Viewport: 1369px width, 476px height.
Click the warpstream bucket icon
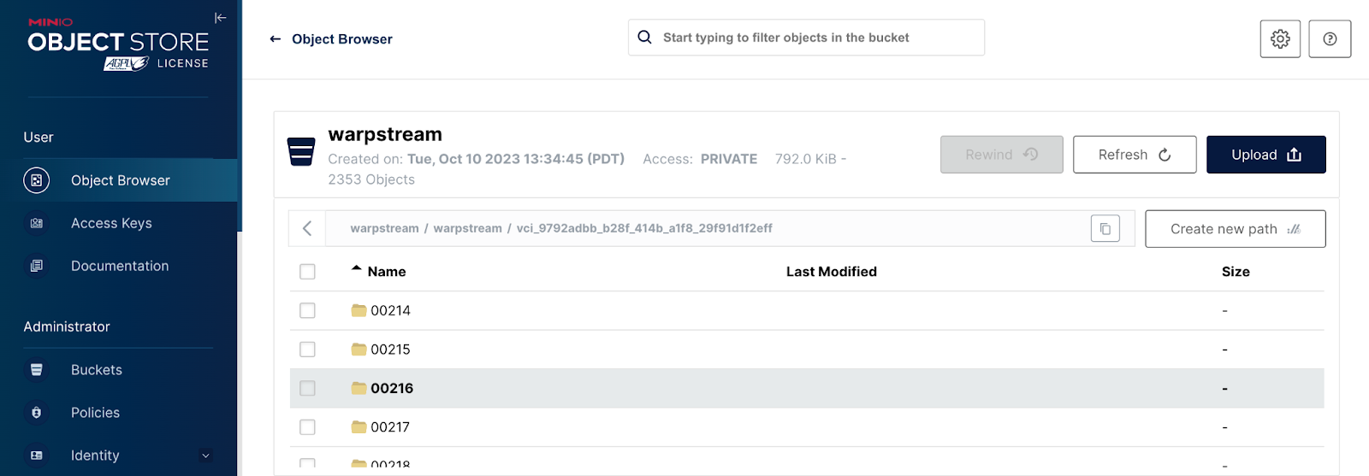(x=301, y=152)
